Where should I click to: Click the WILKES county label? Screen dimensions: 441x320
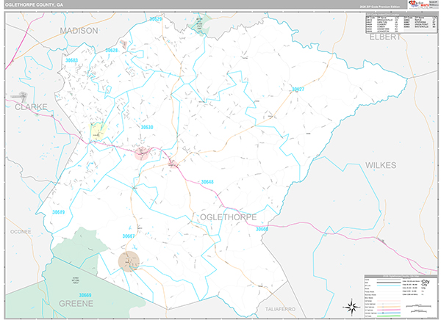tap(381, 165)
